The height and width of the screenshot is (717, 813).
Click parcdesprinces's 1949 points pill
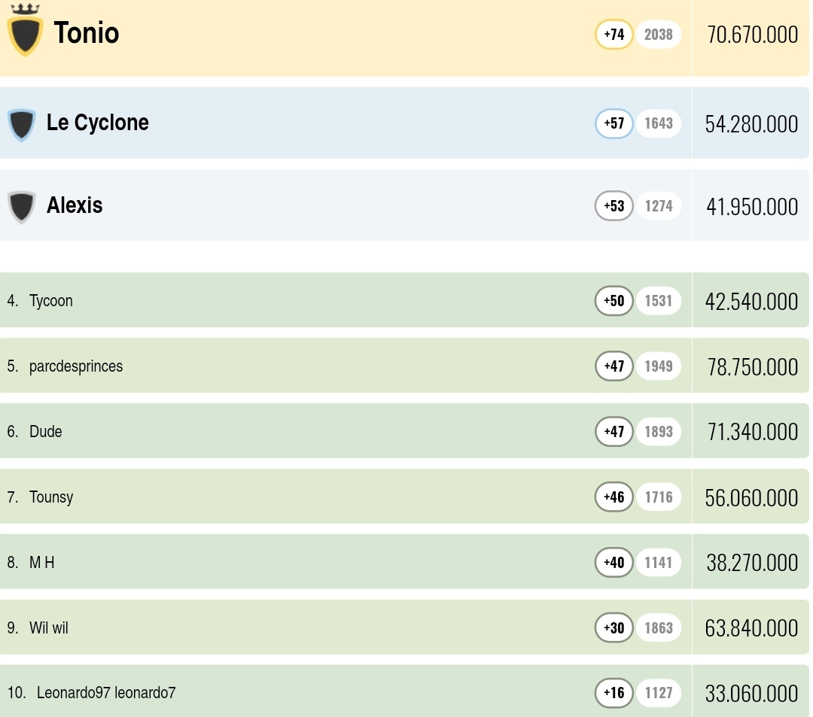(659, 366)
